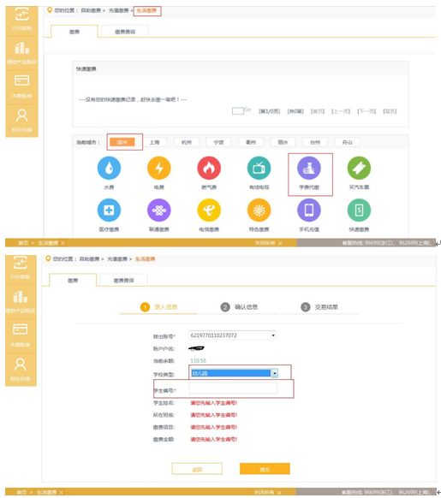Select the 电费 electricity lightning icon
This screenshot has height=498, width=441.
(159, 168)
